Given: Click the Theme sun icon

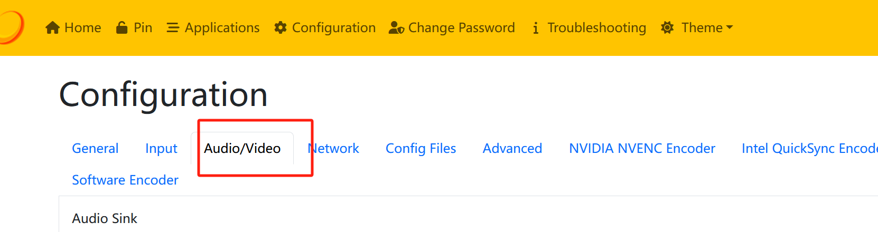Looking at the screenshot, I should 667,27.
